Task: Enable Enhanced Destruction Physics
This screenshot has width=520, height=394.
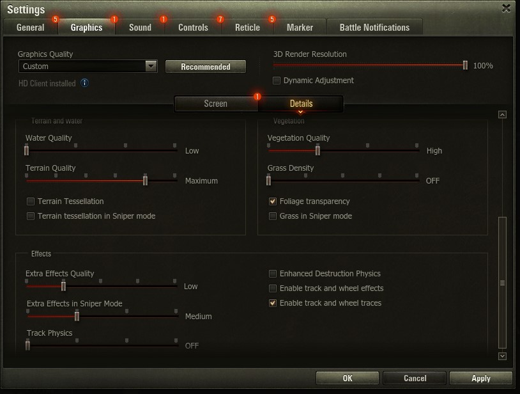Action: point(273,274)
